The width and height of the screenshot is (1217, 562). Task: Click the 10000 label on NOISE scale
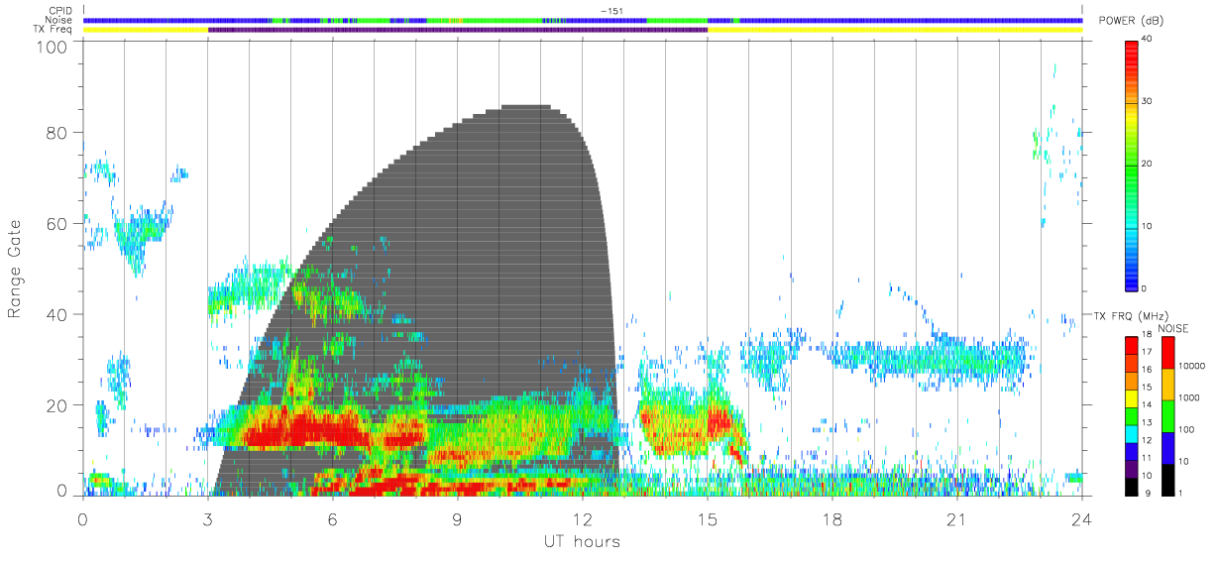pyautogui.click(x=1191, y=366)
